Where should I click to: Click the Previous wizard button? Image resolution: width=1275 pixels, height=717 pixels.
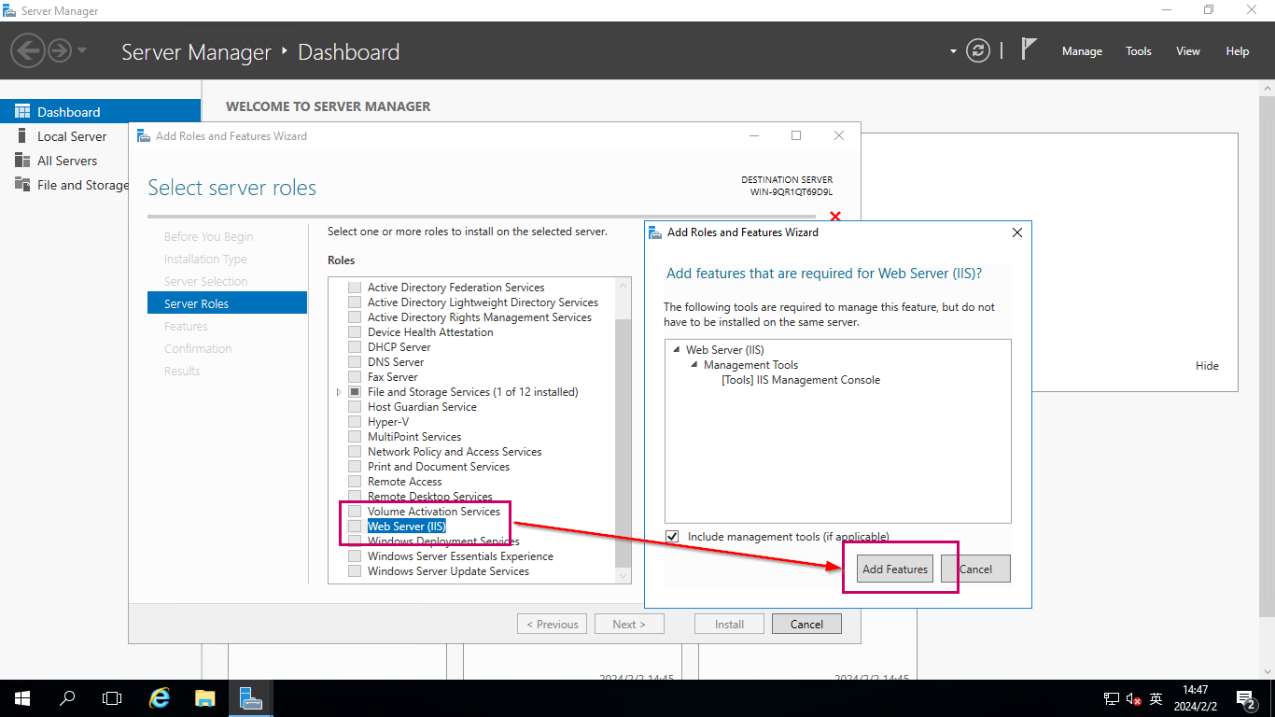pos(553,625)
